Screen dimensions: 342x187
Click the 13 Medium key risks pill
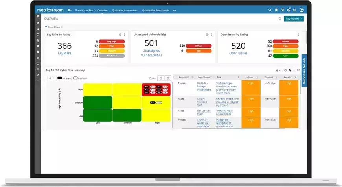[x=112, y=51]
